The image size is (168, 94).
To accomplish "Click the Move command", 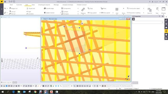I will 103,8.
